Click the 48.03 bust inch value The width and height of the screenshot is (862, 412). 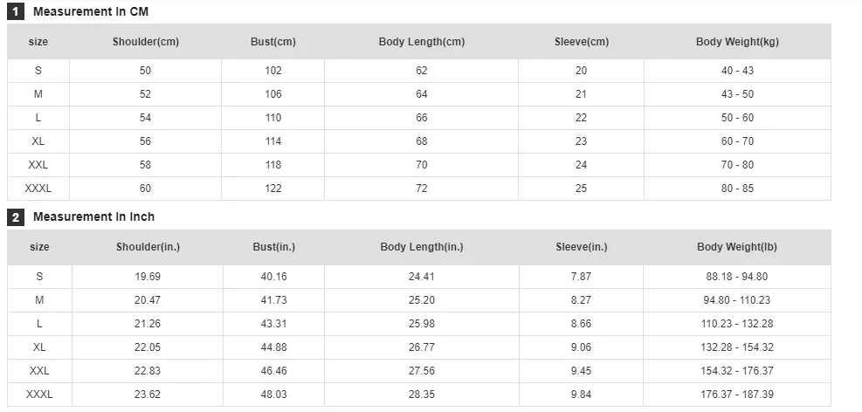point(274,395)
